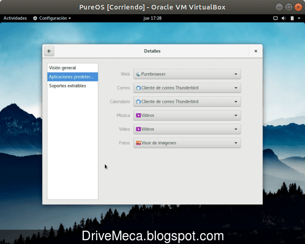Screen dimensions: 305x244
Task: Open the Configuración app menu
Action: [52, 18]
